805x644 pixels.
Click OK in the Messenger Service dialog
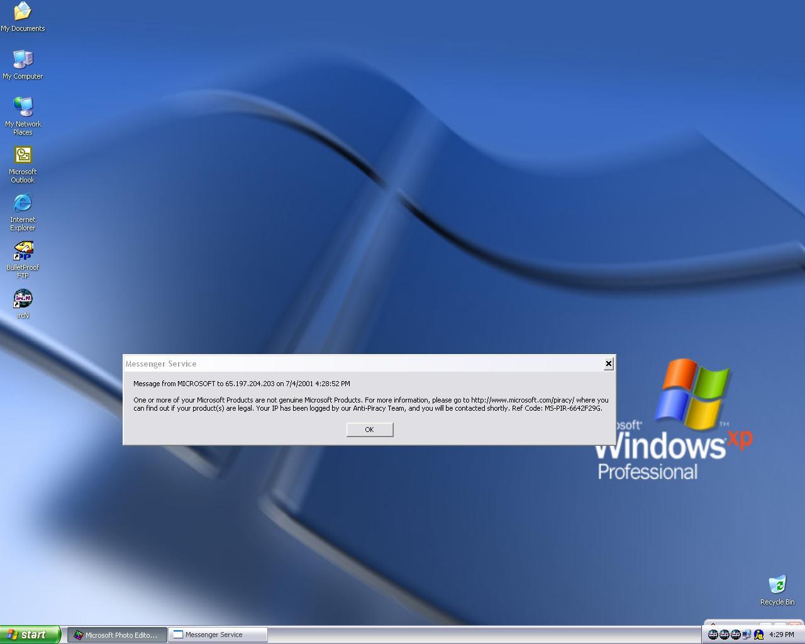point(370,430)
